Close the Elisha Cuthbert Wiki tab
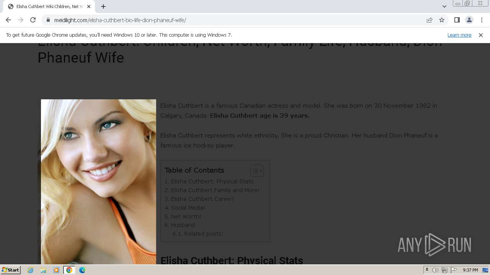 [89, 6]
